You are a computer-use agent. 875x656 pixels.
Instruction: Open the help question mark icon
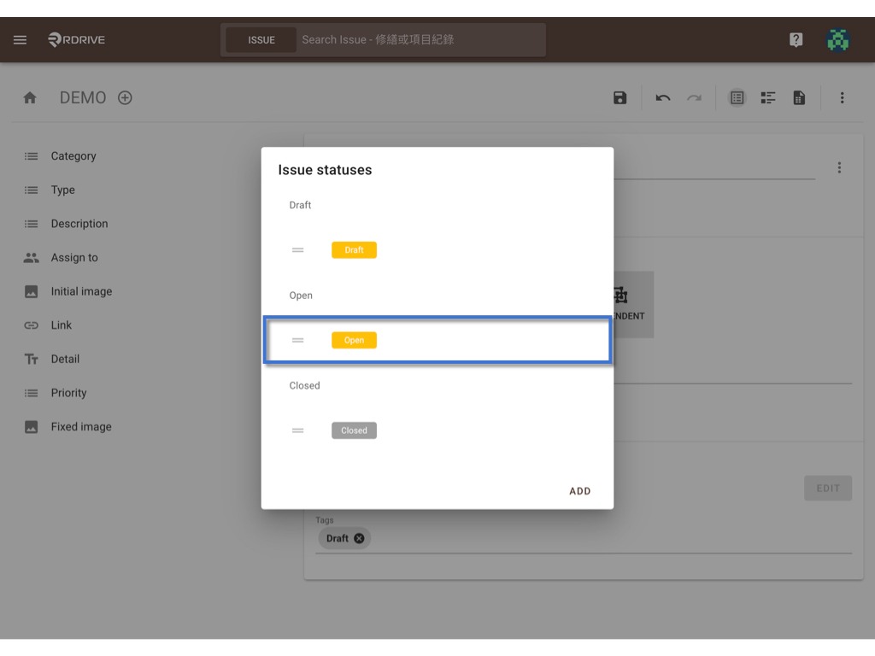pyautogui.click(x=796, y=39)
